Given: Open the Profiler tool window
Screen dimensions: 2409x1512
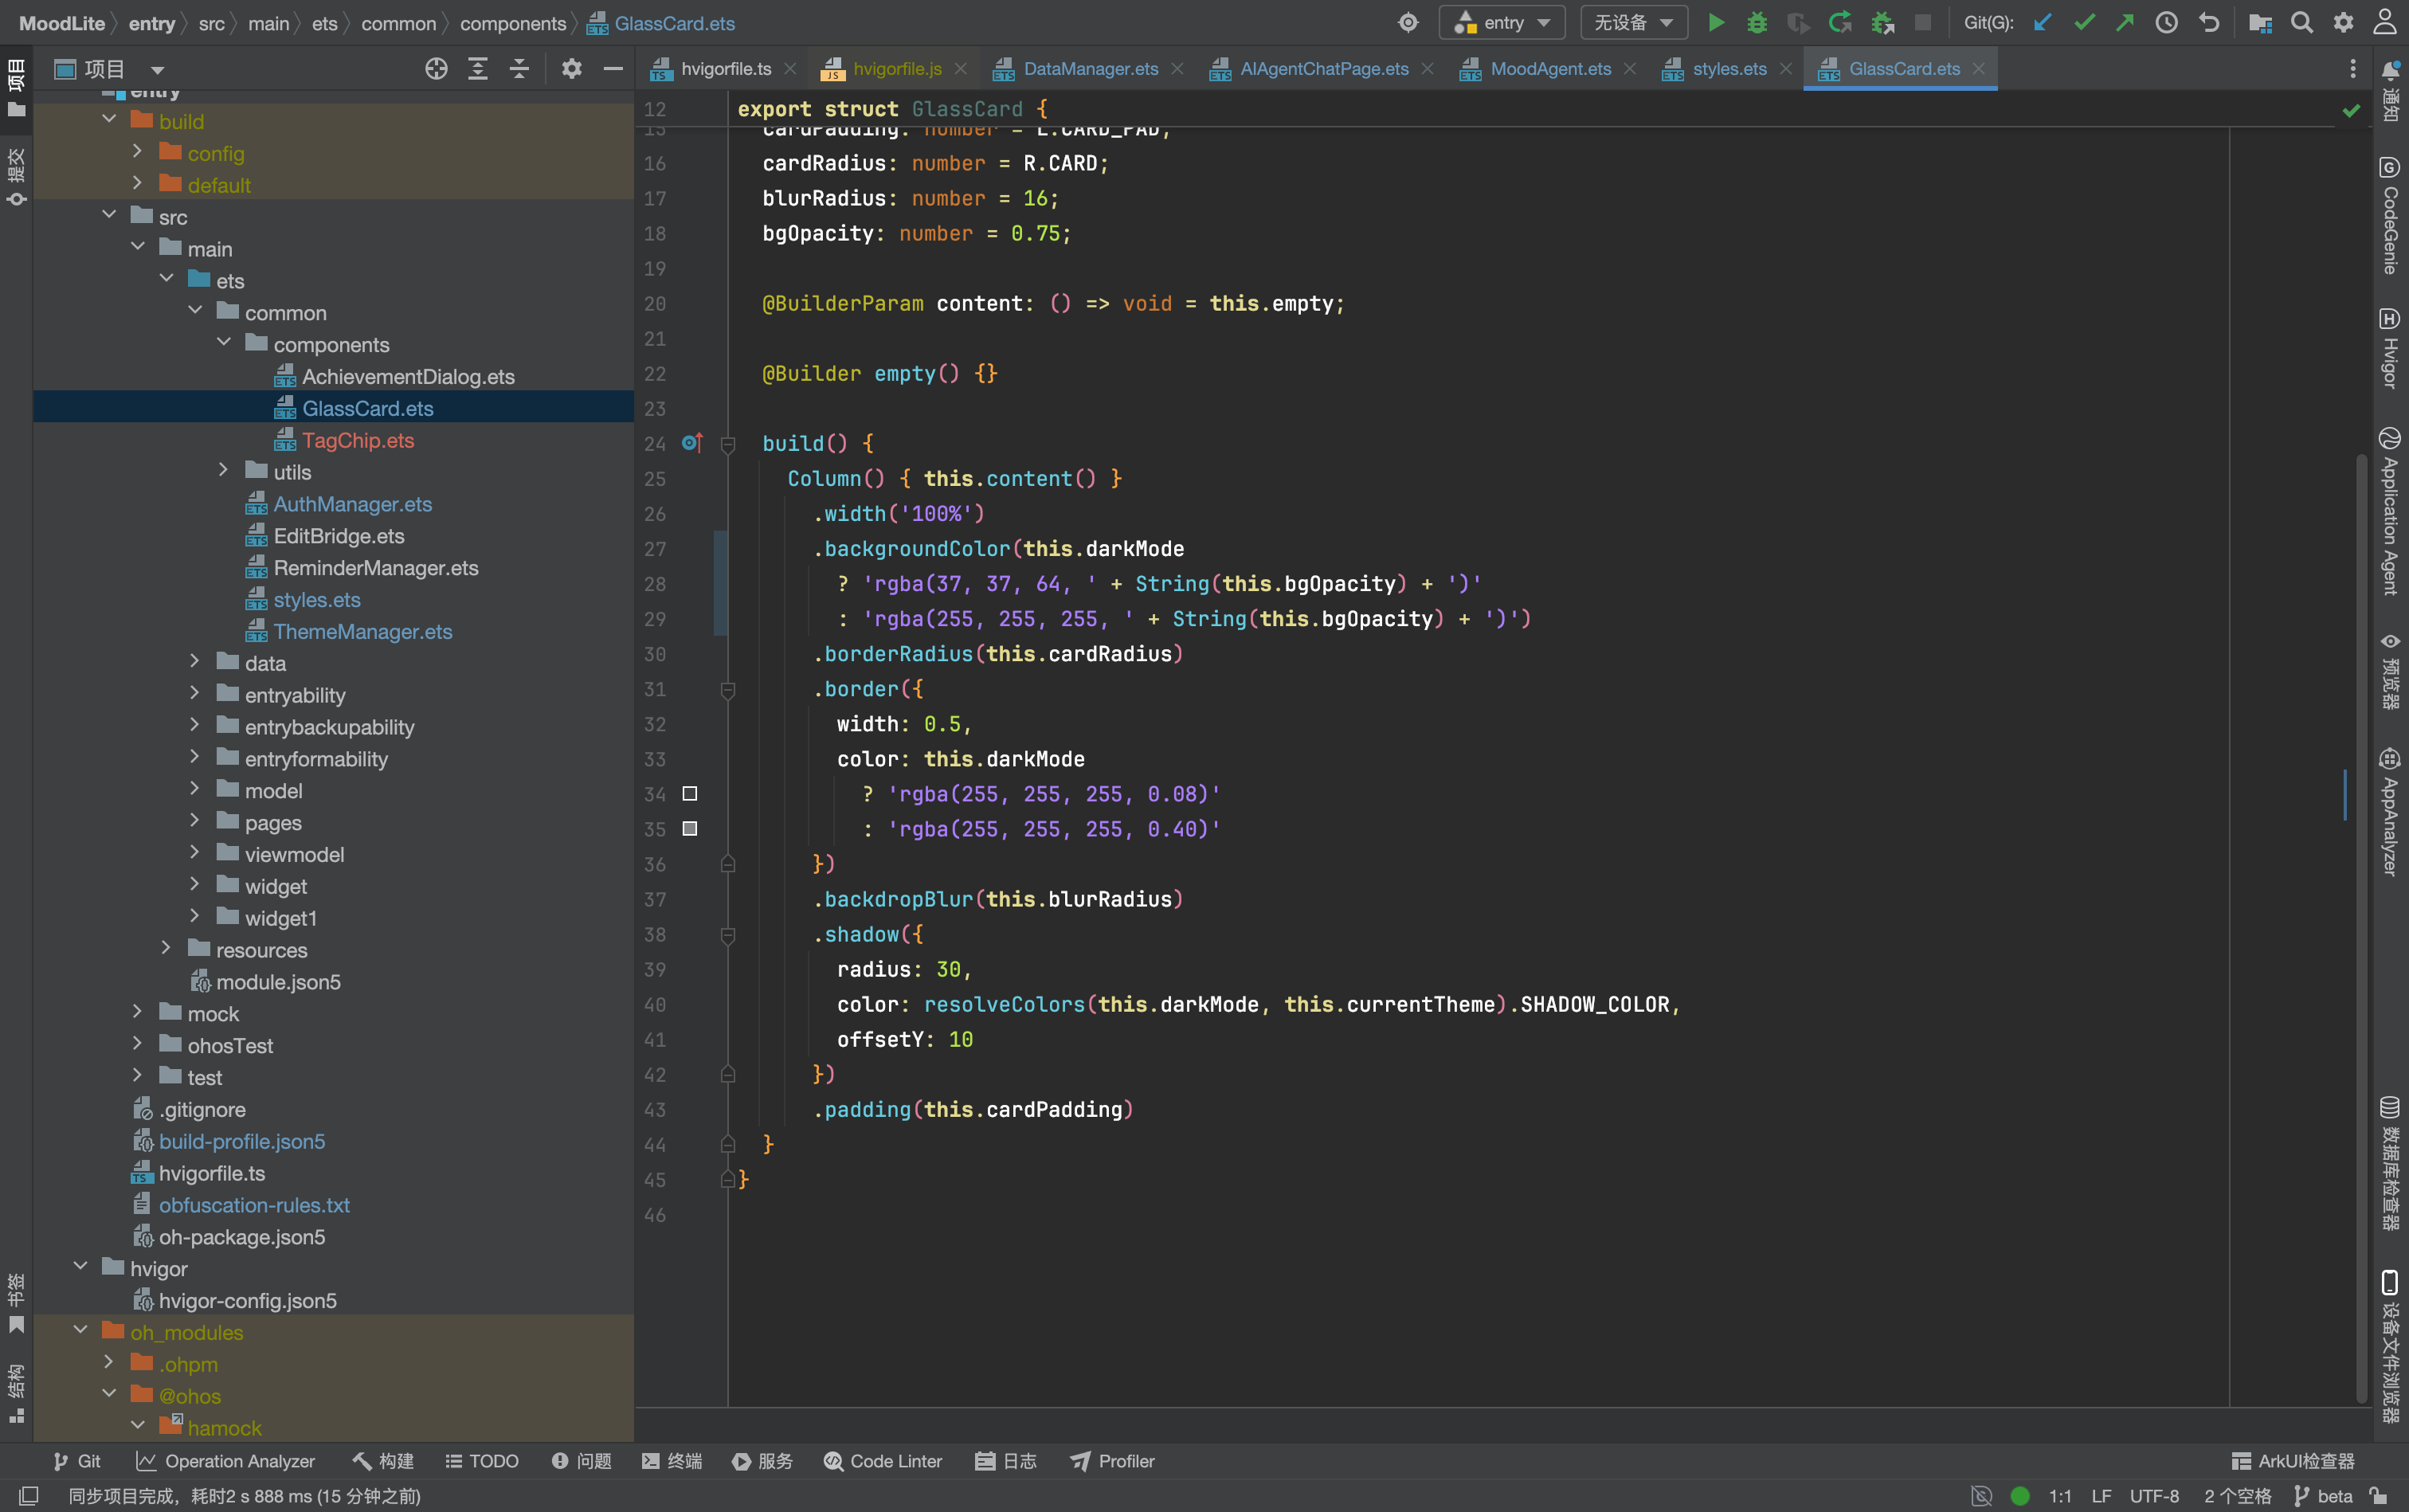Looking at the screenshot, I should [x=1112, y=1461].
